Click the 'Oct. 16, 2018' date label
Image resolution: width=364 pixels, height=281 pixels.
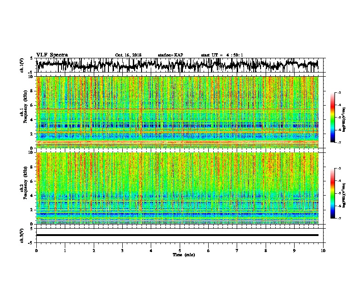click(x=128, y=55)
